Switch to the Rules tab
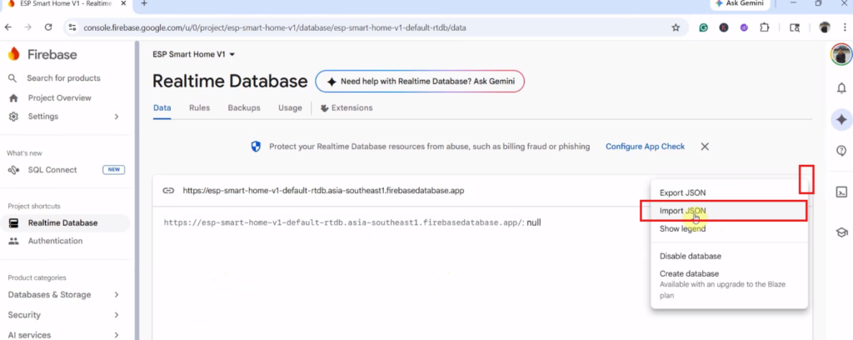The width and height of the screenshot is (853, 340). (x=200, y=107)
